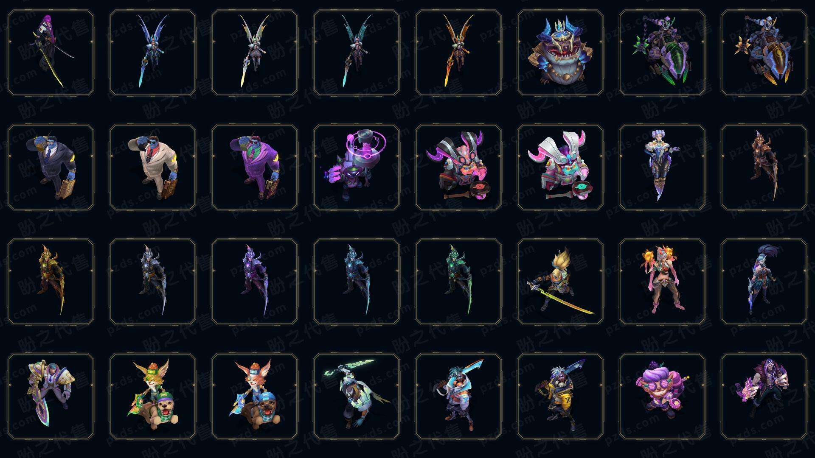Select the pink-skinned fire dancer skin

[662, 282]
